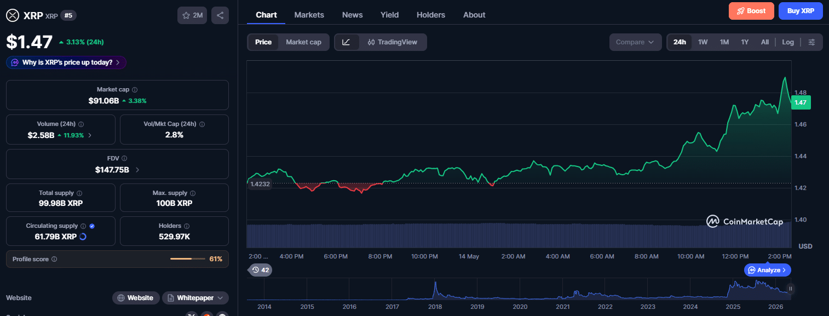This screenshot has width=829, height=316.
Task: Click the 529.97K holders value
Action: tap(174, 237)
